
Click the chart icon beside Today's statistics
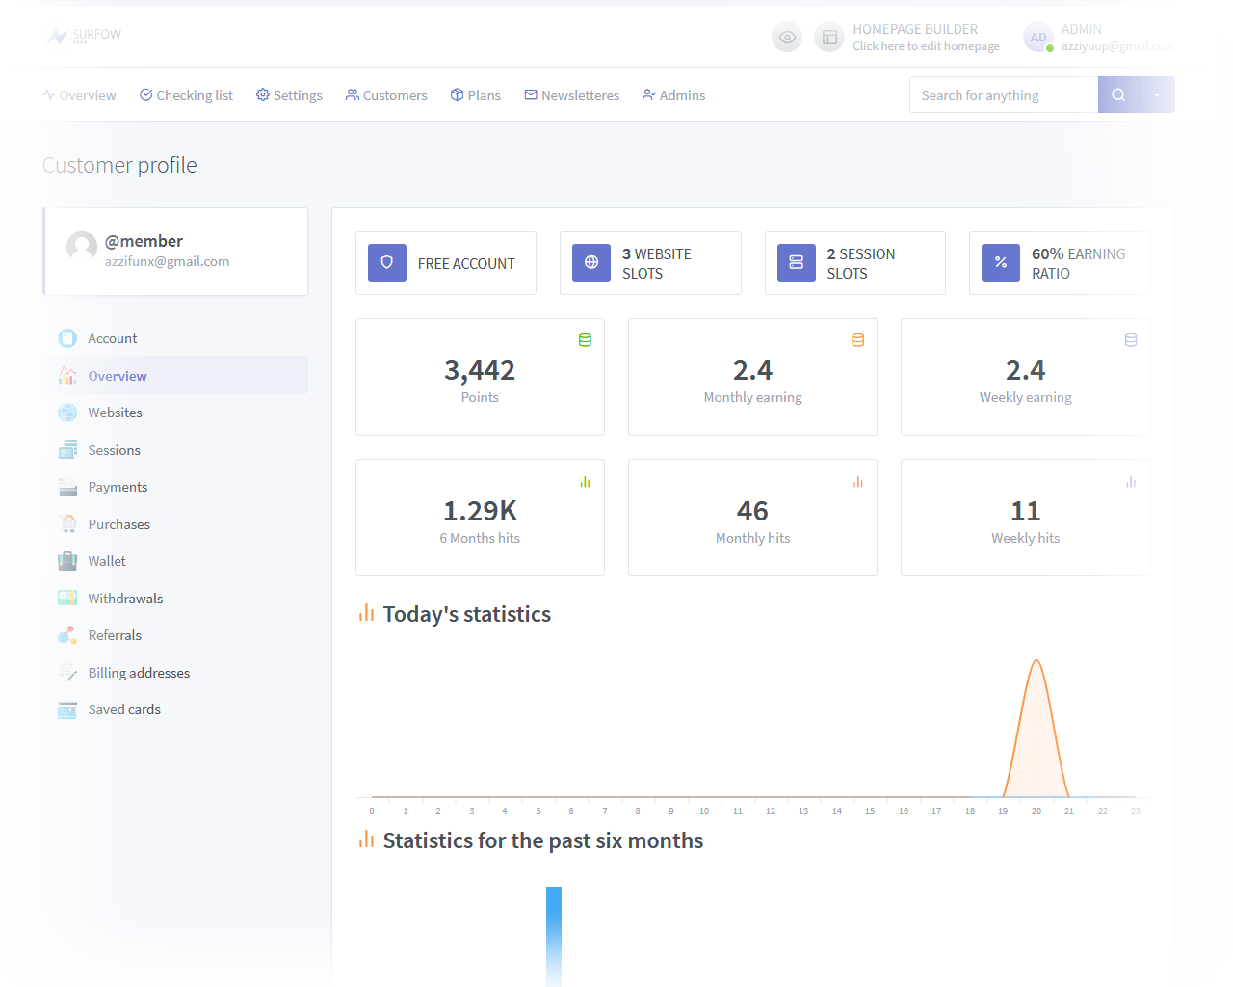tap(366, 613)
